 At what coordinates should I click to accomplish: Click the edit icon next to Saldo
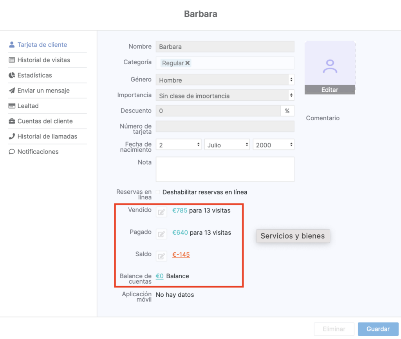(x=161, y=256)
